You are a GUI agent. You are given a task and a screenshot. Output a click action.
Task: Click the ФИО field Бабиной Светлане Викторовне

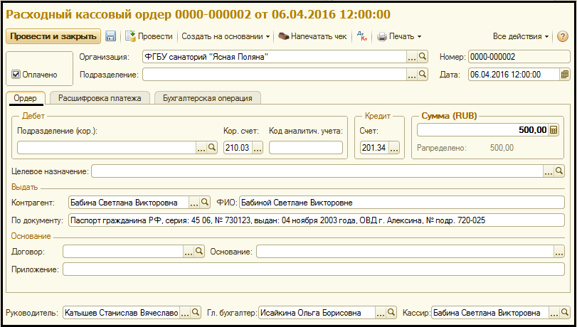point(401,203)
